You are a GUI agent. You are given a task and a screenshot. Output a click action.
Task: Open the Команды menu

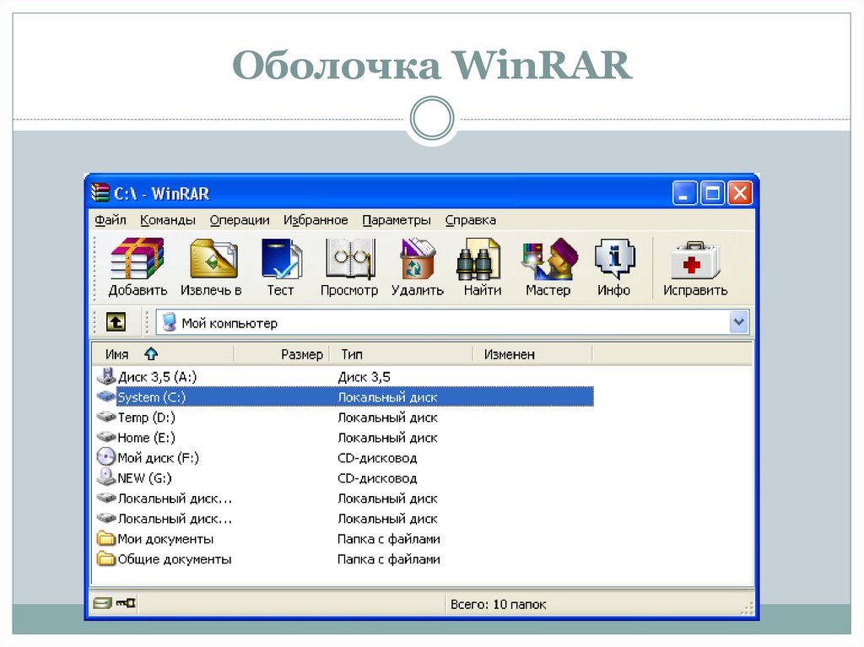click(x=168, y=220)
